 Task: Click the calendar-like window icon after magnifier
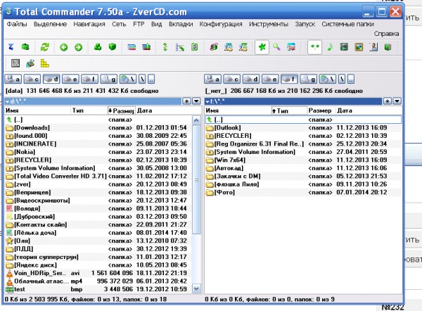click(x=291, y=47)
